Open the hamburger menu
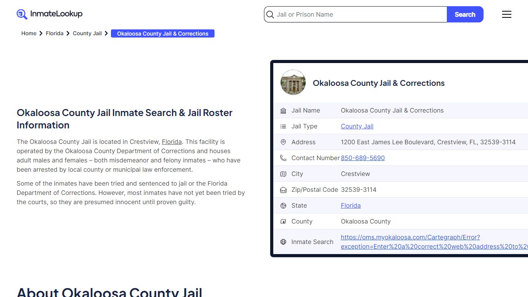 [x=507, y=14]
